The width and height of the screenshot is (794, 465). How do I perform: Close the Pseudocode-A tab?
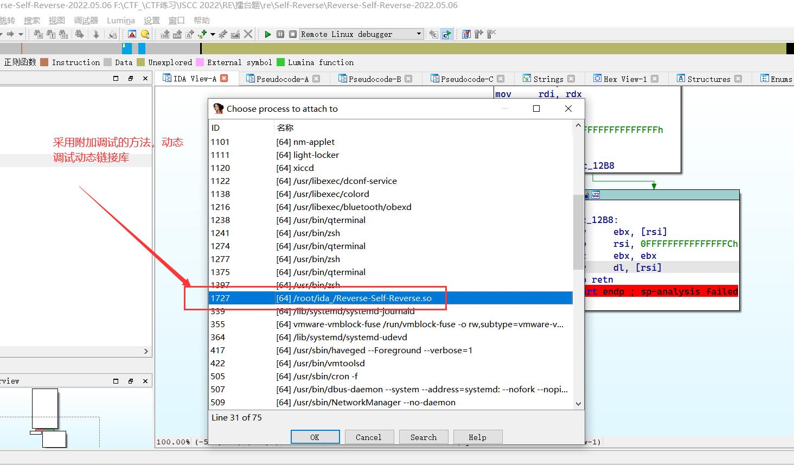point(316,79)
